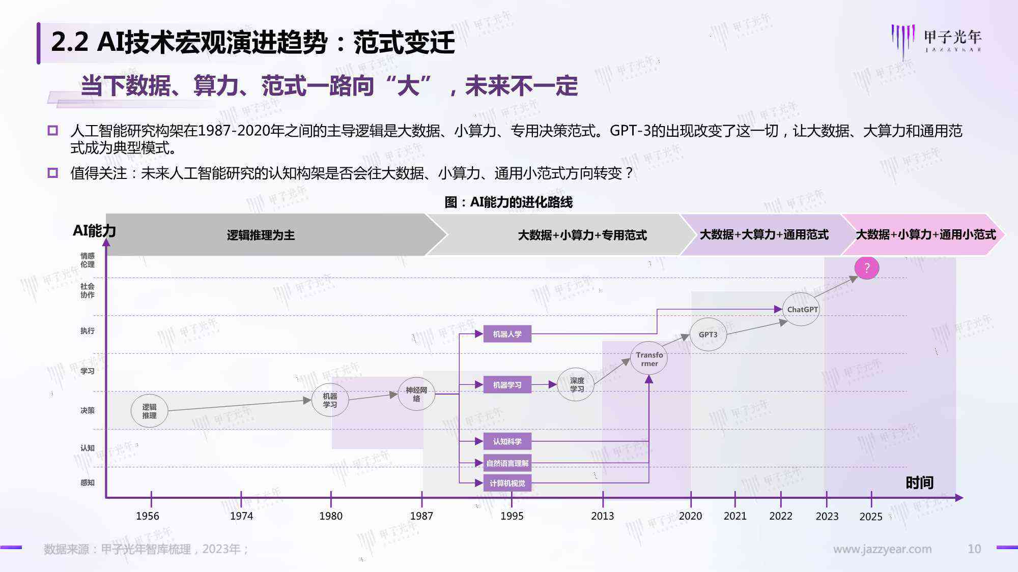The image size is (1018, 572).
Task: Click the 数据来源 footer note
Action: (x=146, y=549)
